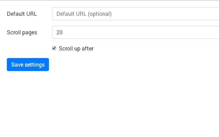The image size is (219, 137).
Task: Disable scrolling up after via its checkbox
Action: 54,48
